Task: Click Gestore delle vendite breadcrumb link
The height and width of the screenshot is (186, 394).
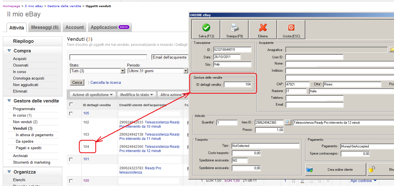Action: pyautogui.click(x=64, y=6)
